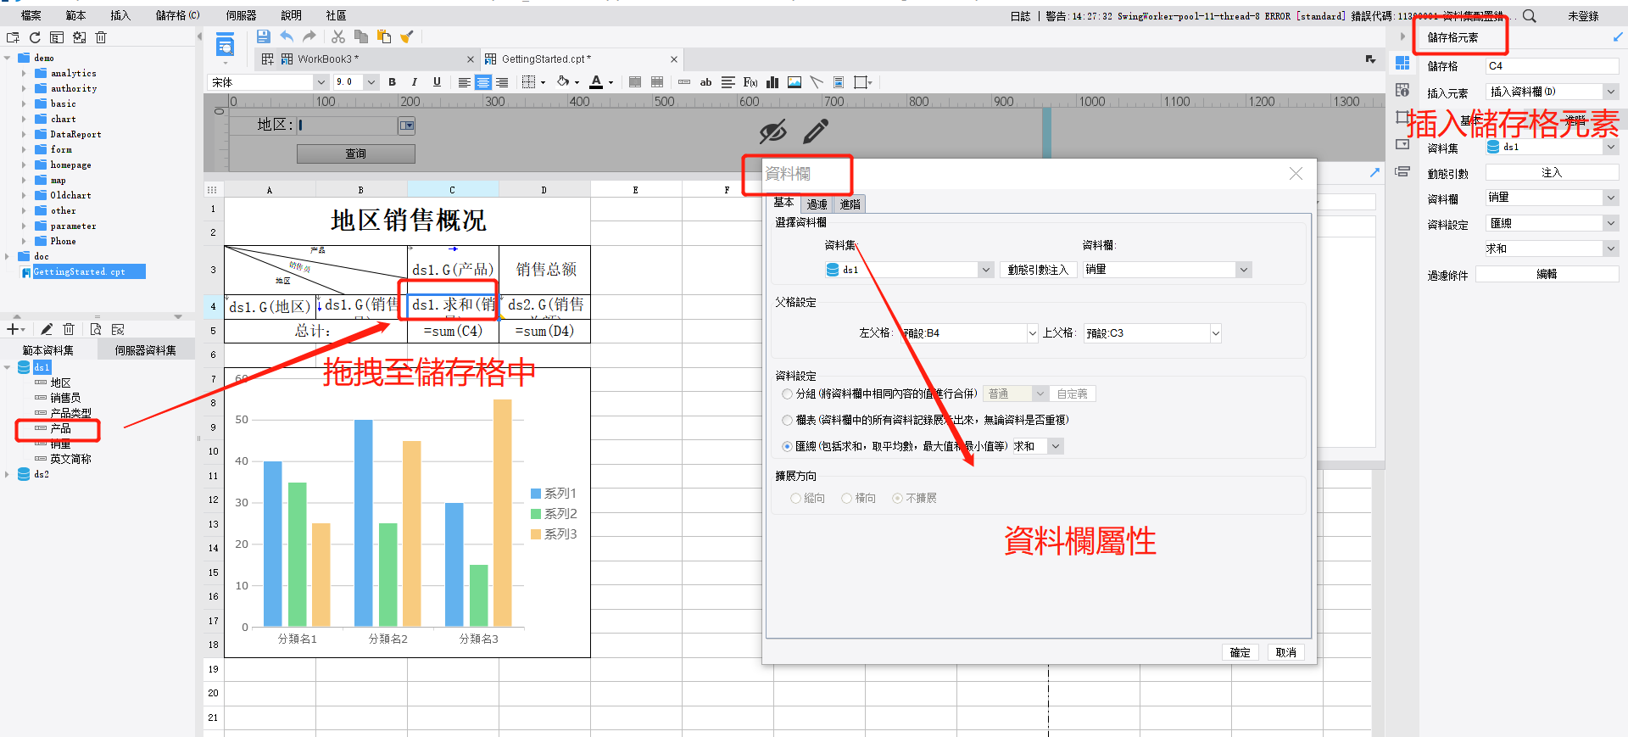This screenshot has height=737, width=1628.
Task: Expand the ds2 dataset node
Action: point(8,475)
